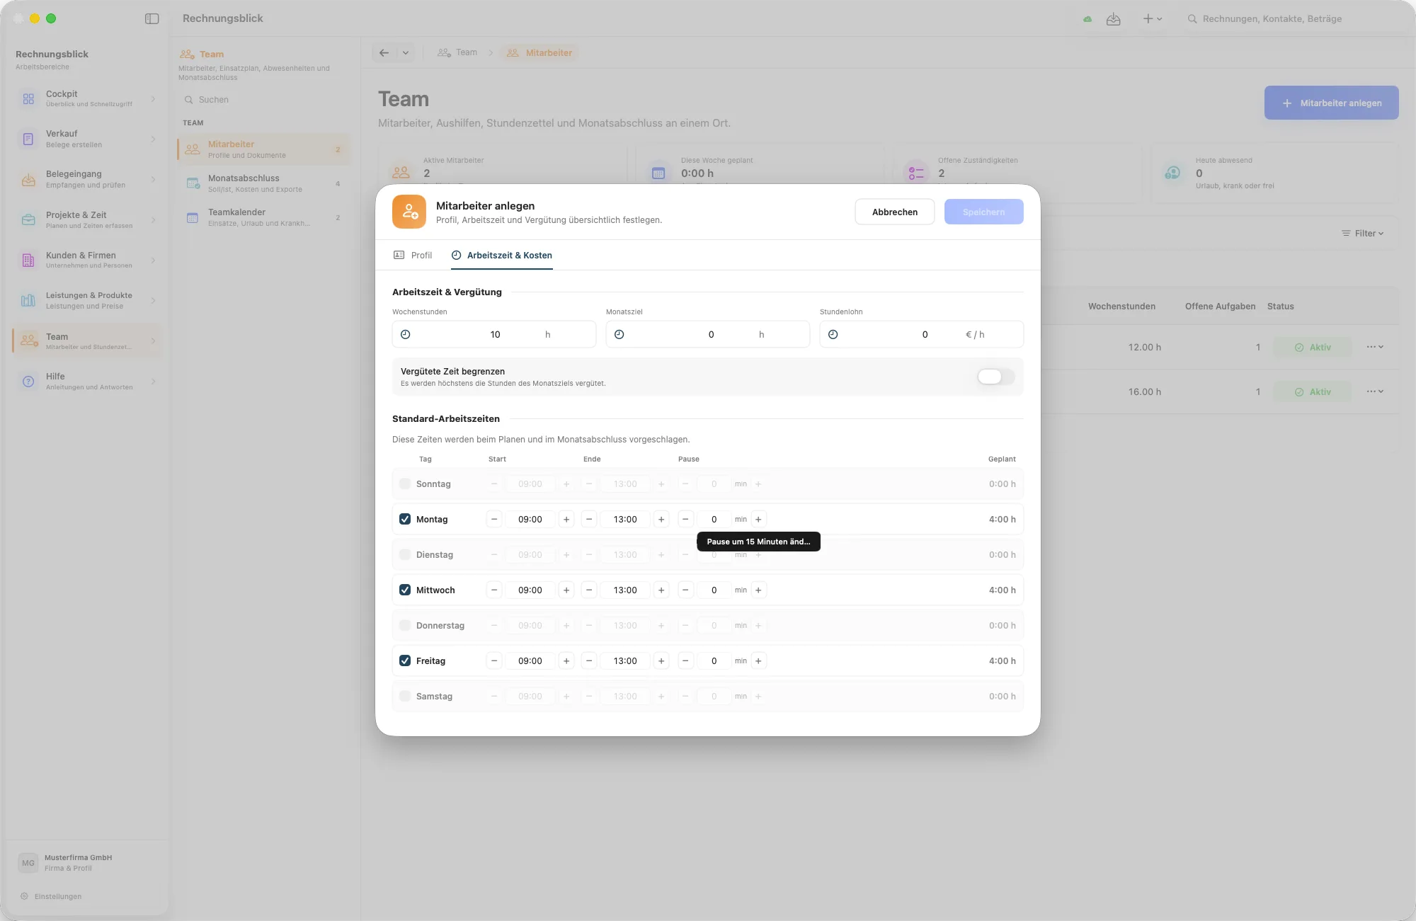Click the Mitarbeiter anlegen button
Image resolution: width=1416 pixels, height=921 pixels.
[1331, 103]
